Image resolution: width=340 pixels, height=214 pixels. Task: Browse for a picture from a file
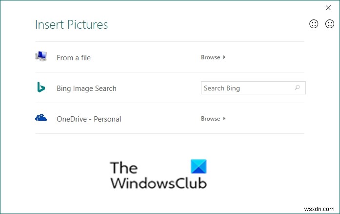click(x=211, y=57)
